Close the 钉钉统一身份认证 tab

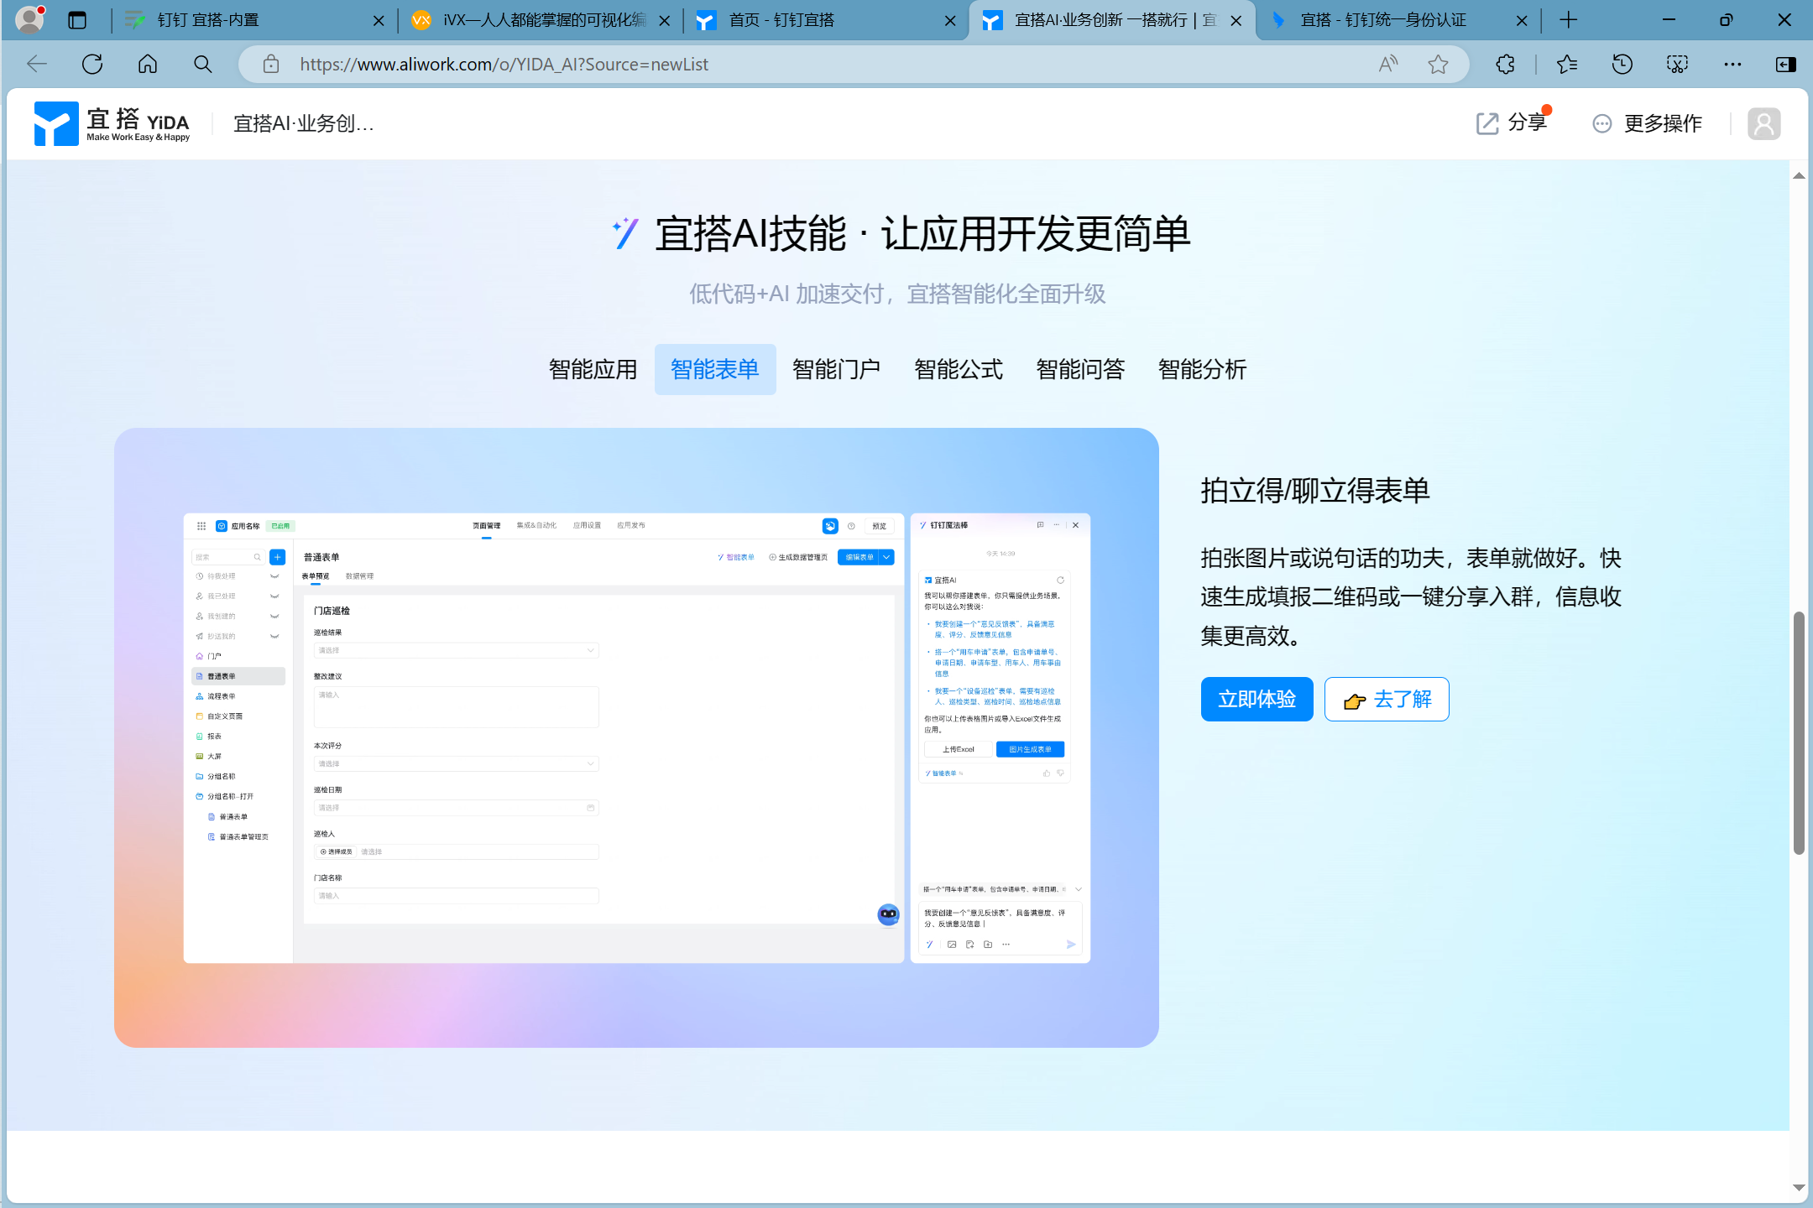[1522, 21]
